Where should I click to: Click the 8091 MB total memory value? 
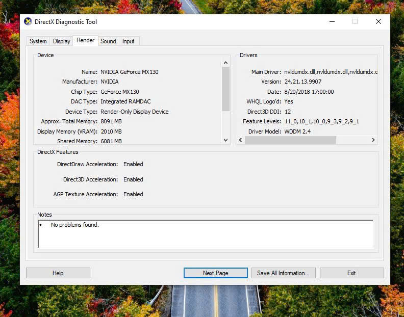coord(111,121)
